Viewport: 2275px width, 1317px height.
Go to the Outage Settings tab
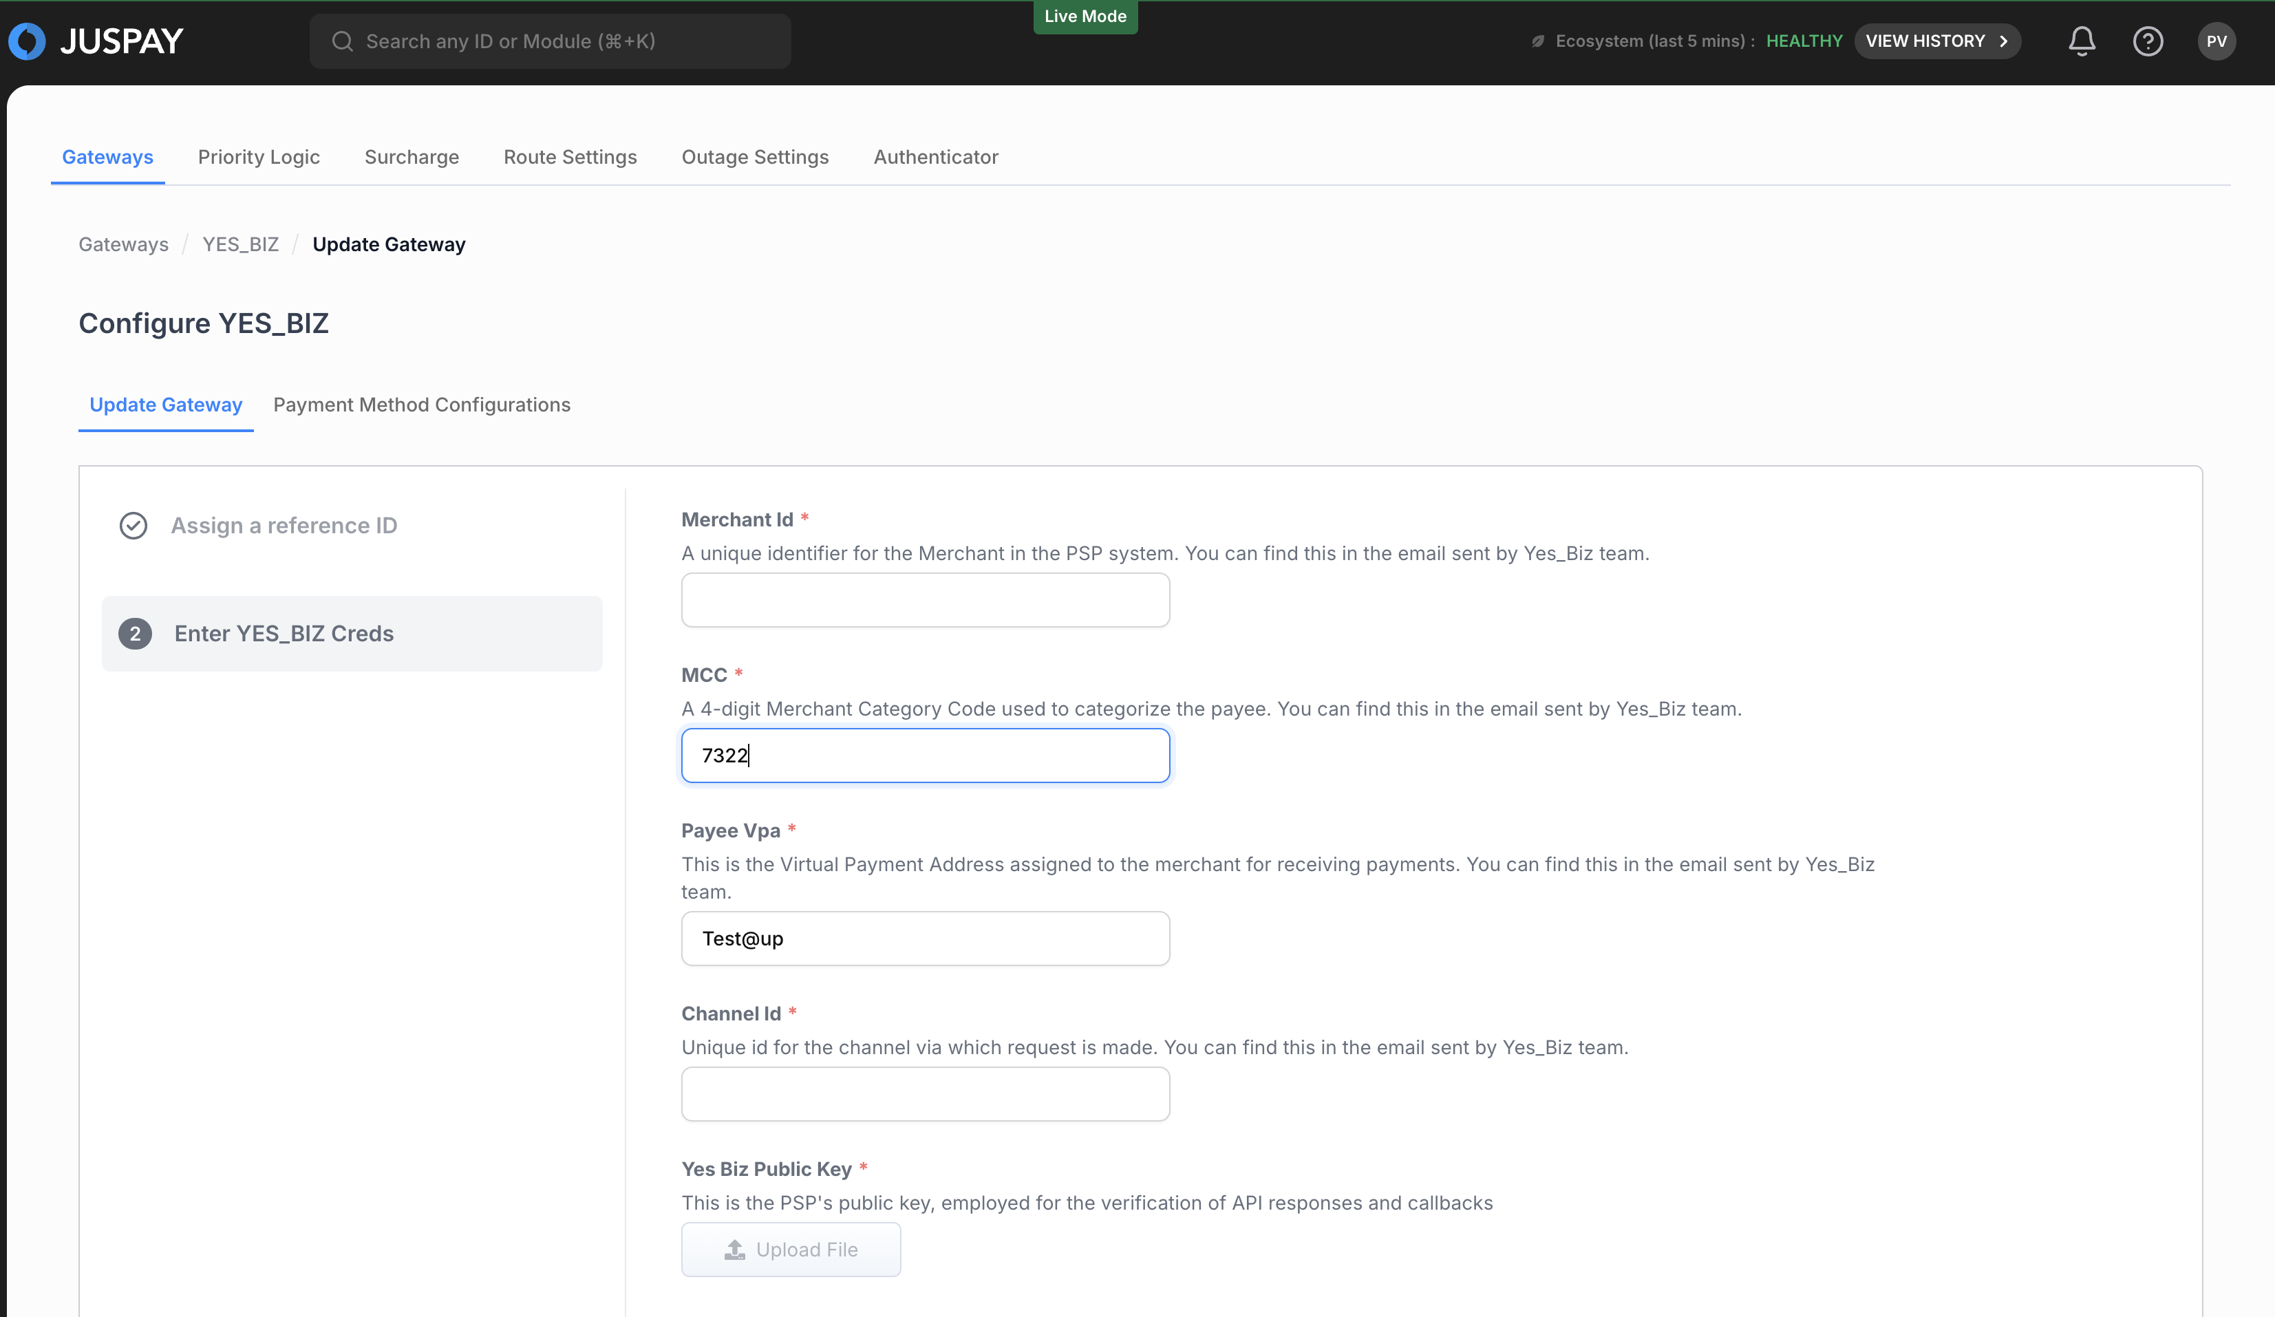pyautogui.click(x=755, y=157)
